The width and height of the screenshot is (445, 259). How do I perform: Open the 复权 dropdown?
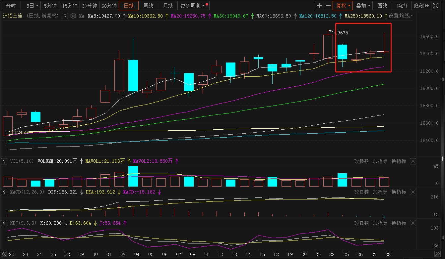[343, 6]
